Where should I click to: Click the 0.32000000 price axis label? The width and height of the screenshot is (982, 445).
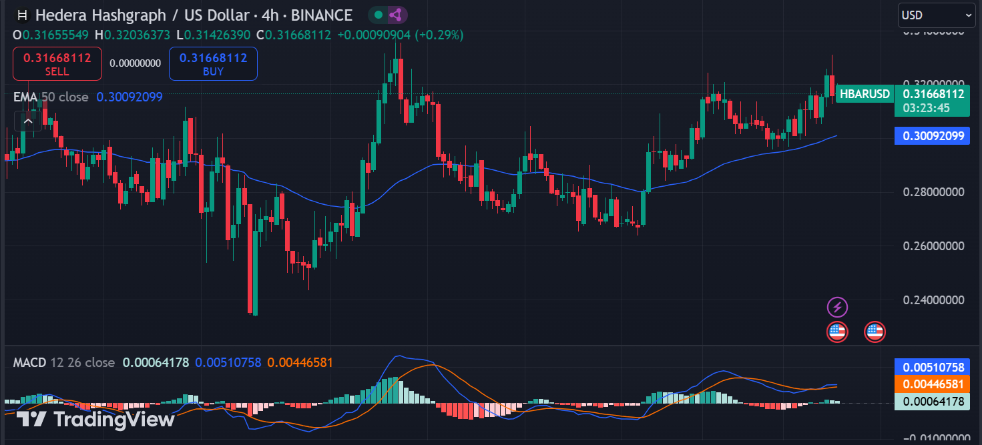[x=933, y=85]
